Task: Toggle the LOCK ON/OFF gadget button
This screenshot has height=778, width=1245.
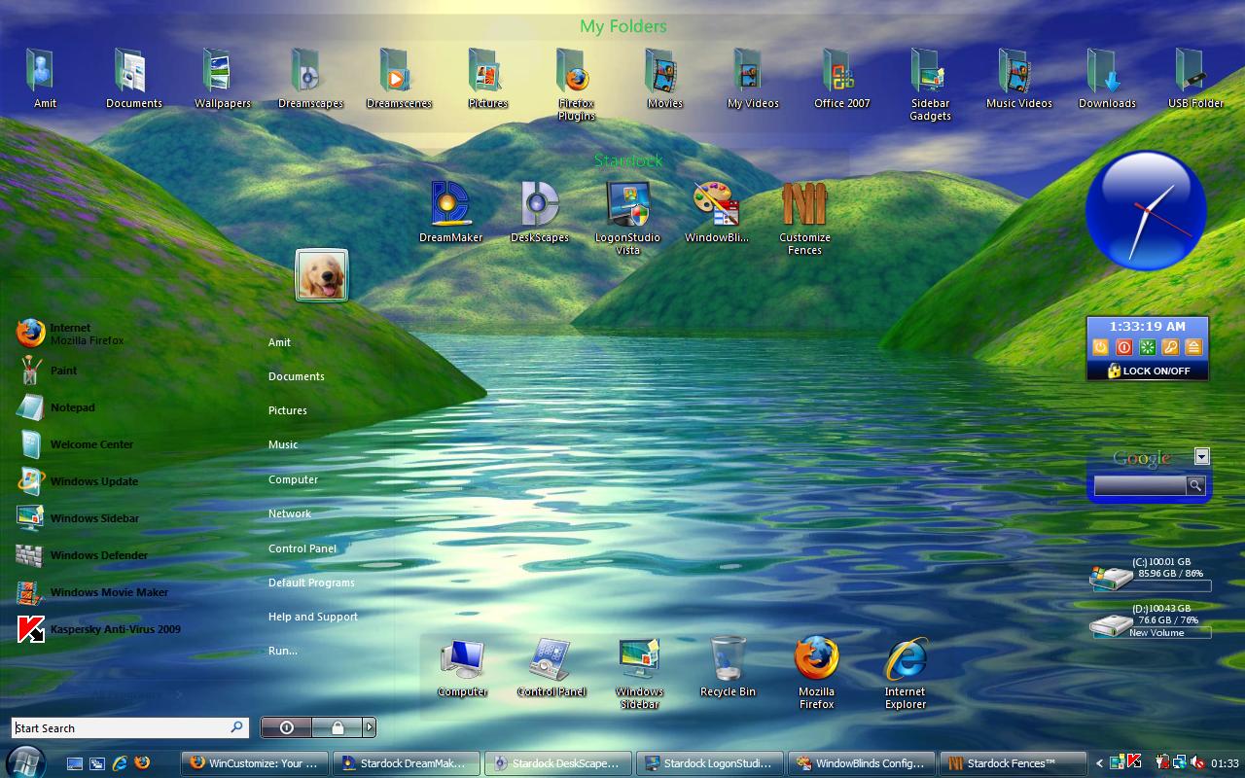Action: (x=1148, y=371)
